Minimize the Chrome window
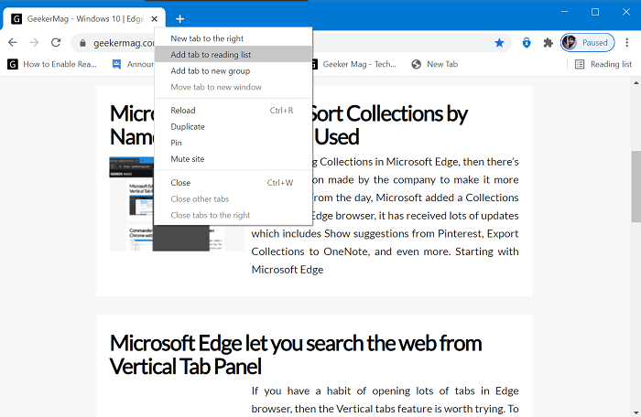Viewport: 641px width, 417px height. [565, 12]
